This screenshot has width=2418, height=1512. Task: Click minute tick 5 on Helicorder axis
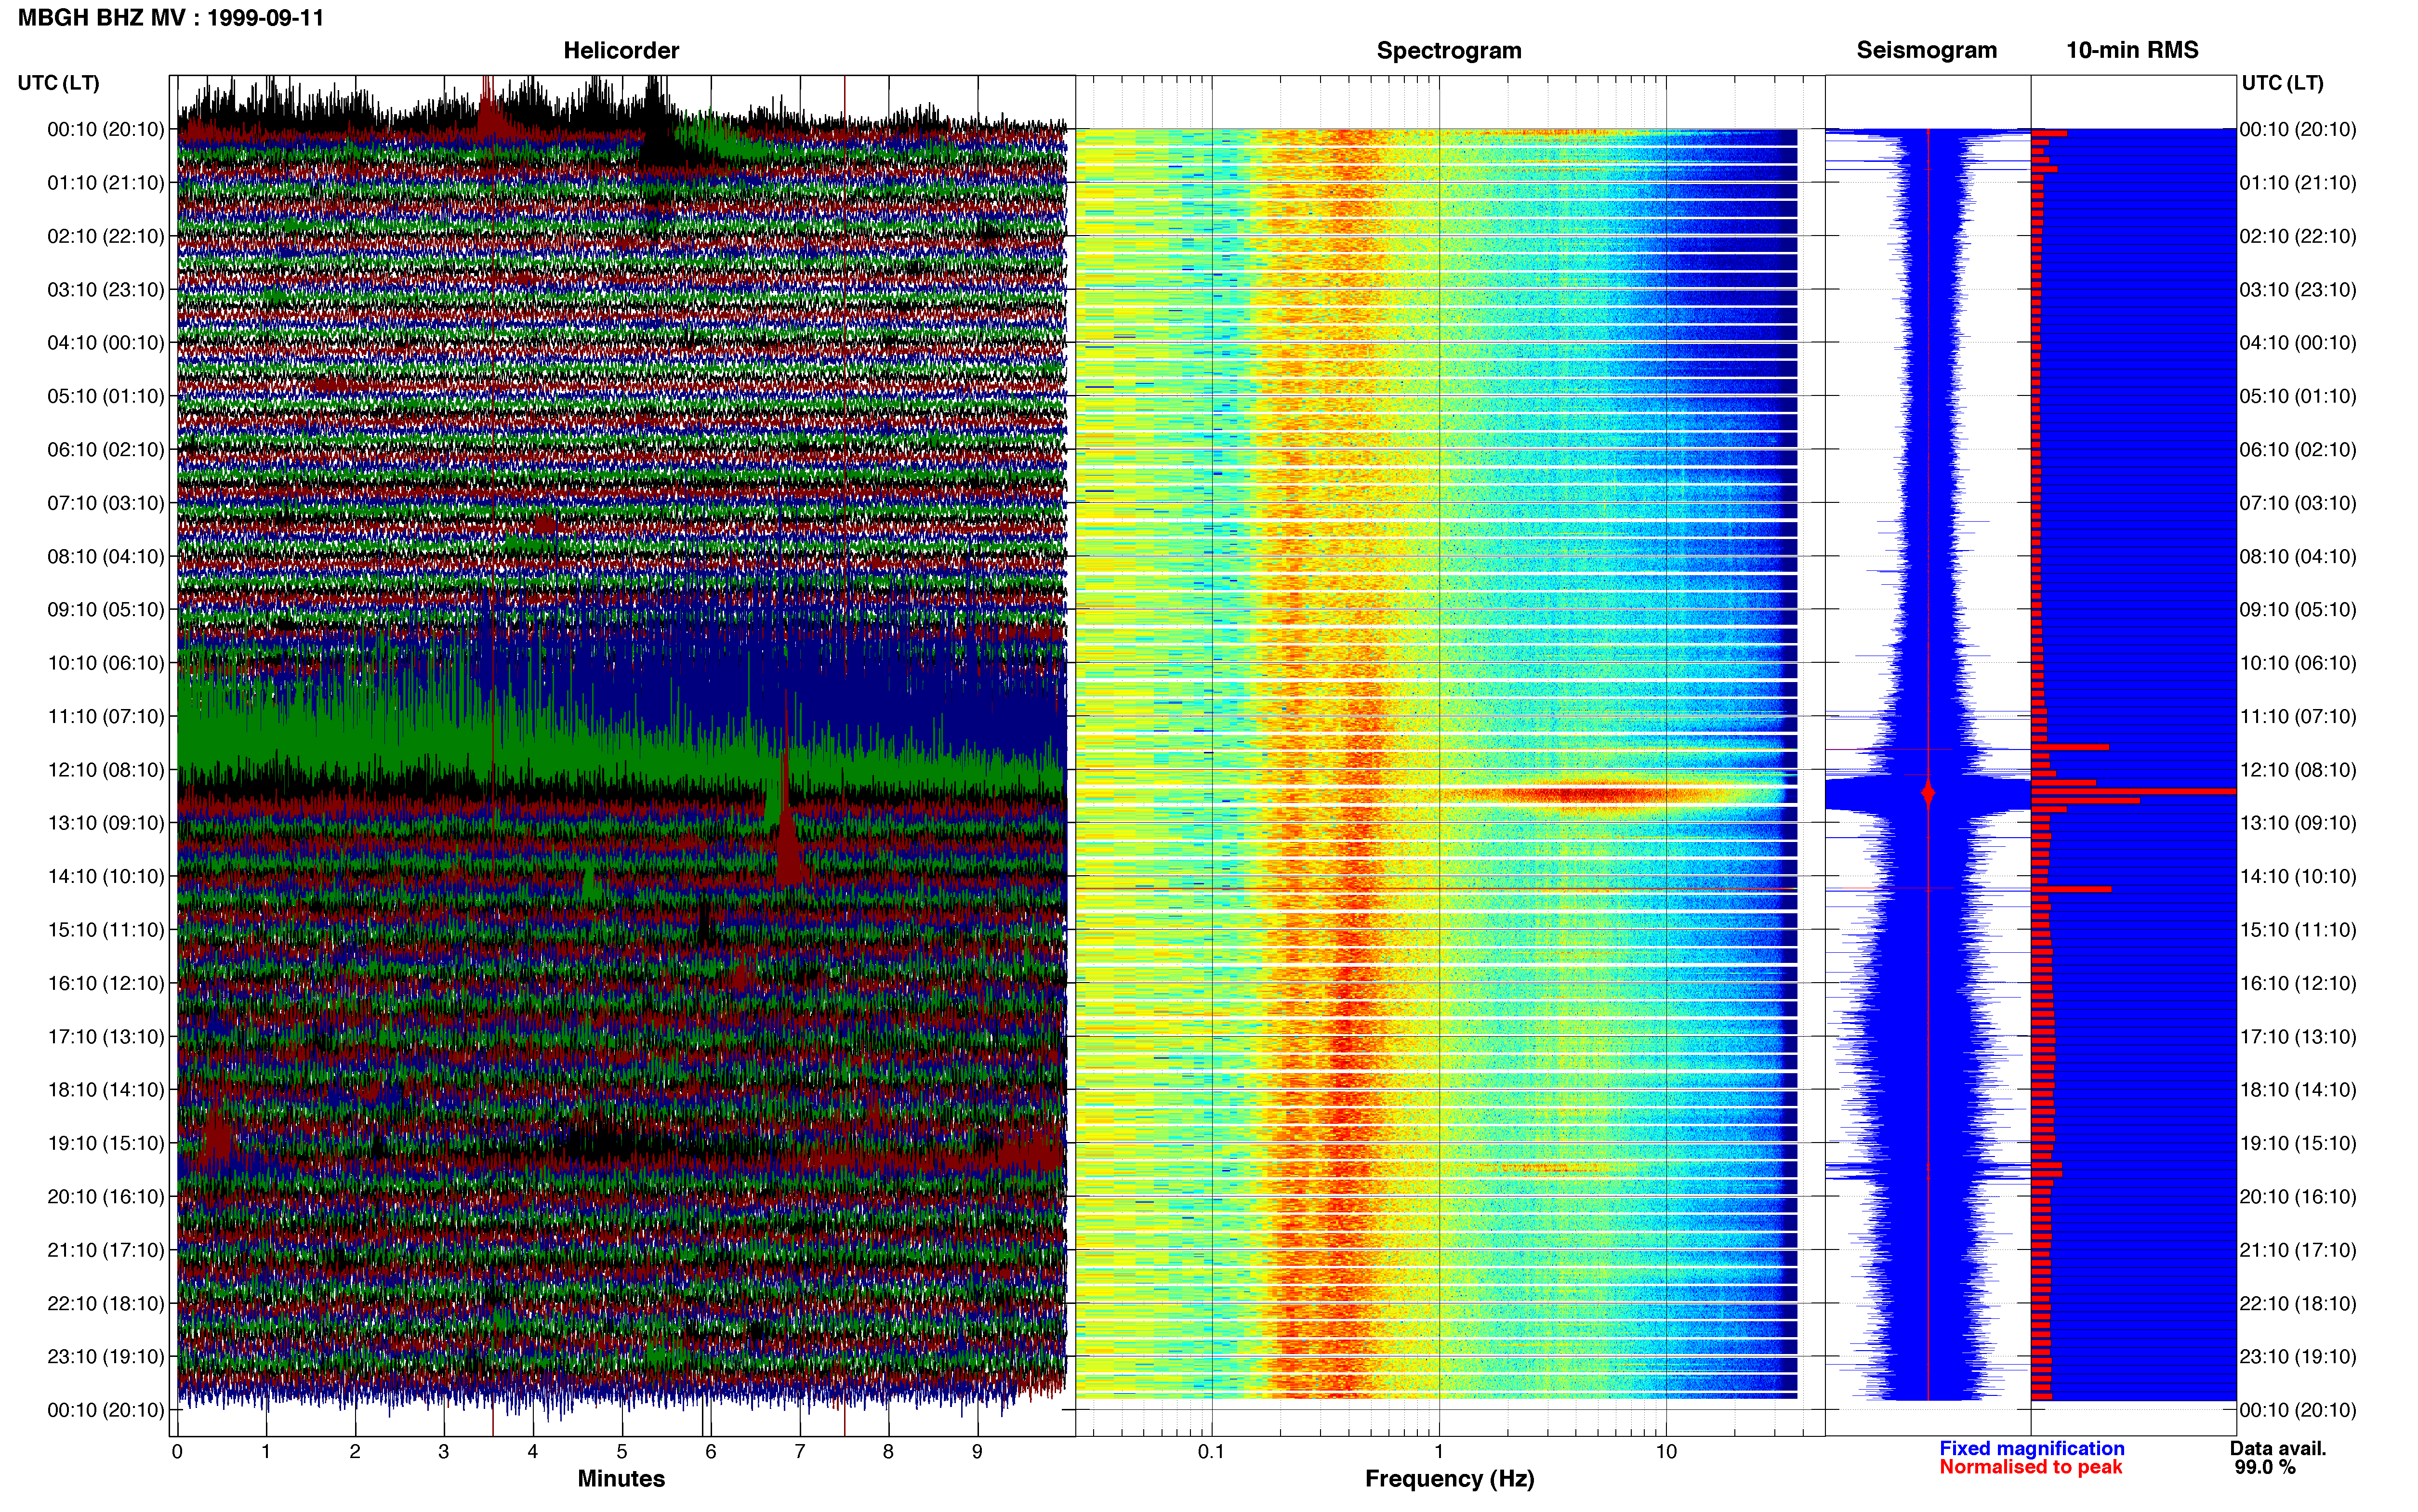622,1451
